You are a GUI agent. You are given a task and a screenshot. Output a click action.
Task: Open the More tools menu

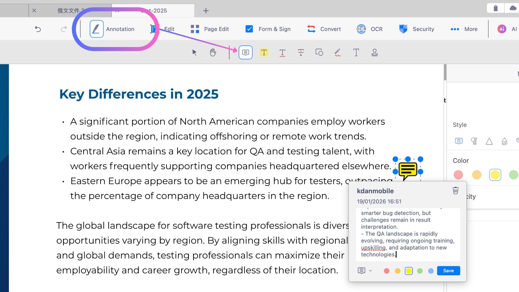coord(464,29)
